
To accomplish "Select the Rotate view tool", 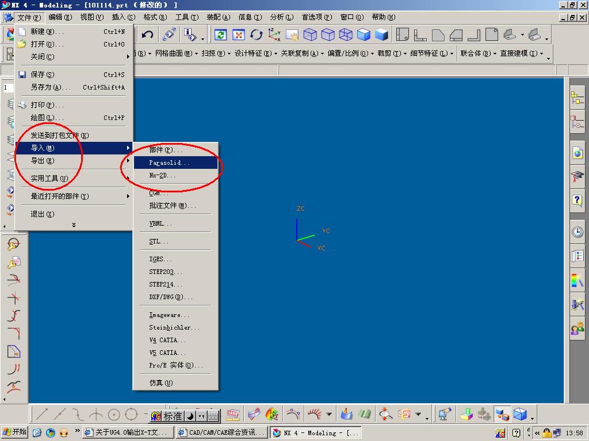I will (x=256, y=35).
